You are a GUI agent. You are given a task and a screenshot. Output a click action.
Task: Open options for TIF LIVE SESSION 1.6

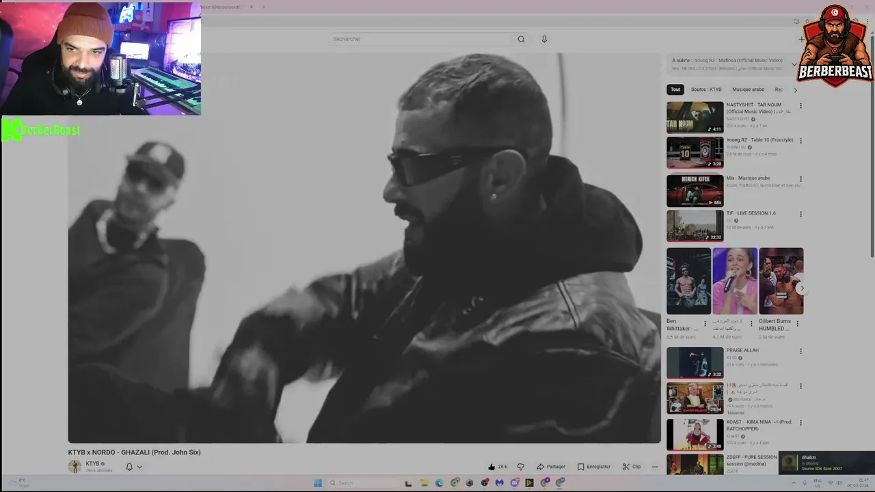[800, 214]
